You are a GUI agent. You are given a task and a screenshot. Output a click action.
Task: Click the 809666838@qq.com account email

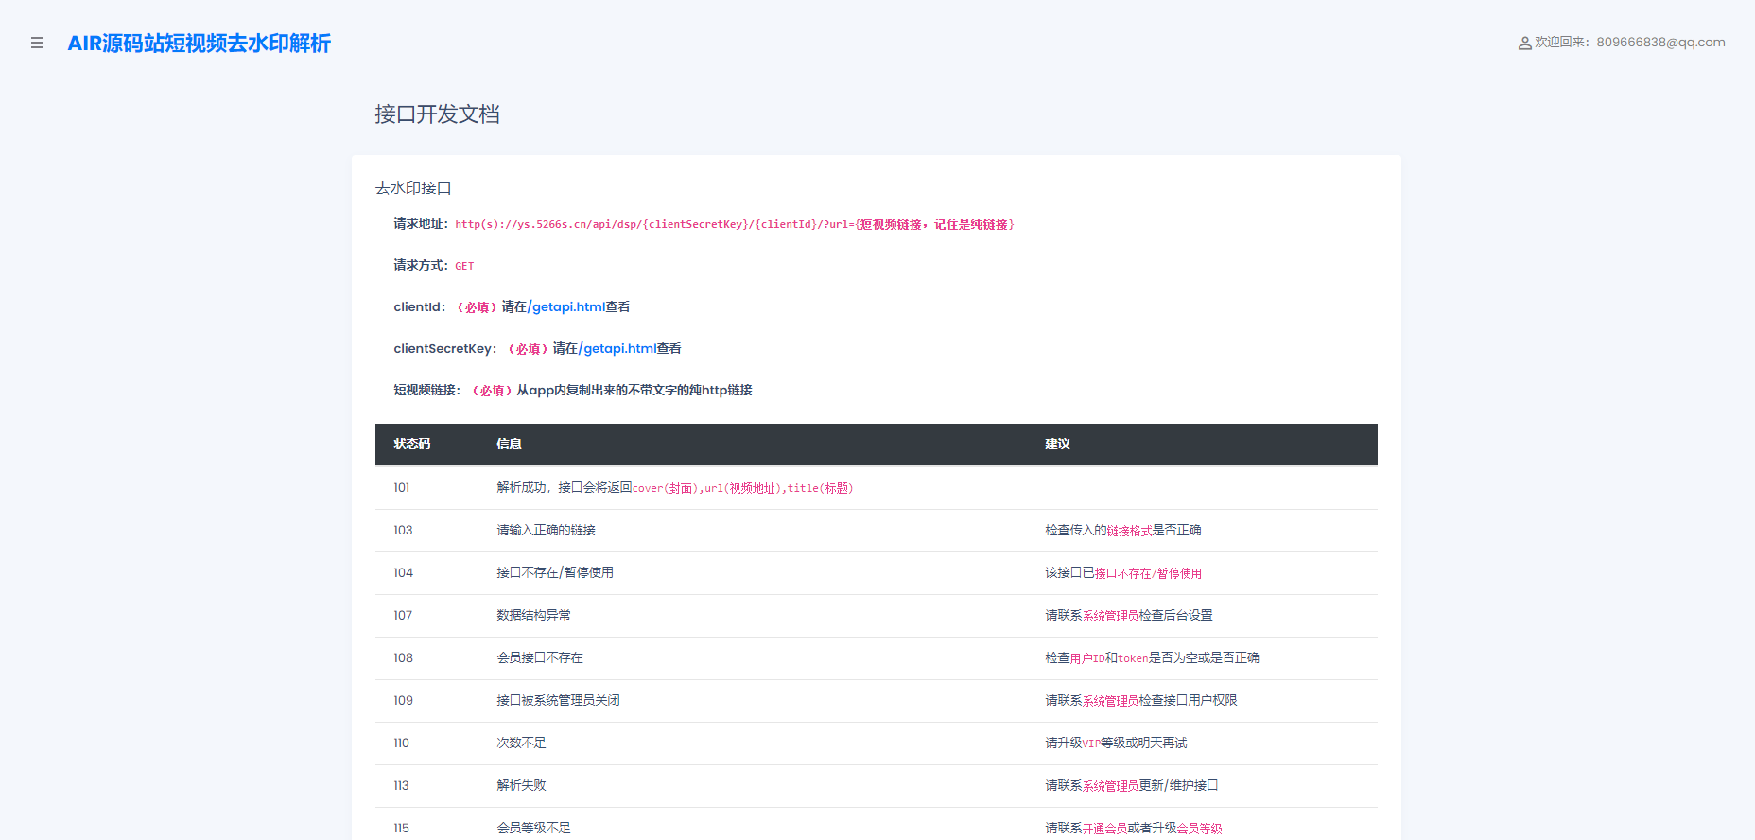tap(1660, 43)
